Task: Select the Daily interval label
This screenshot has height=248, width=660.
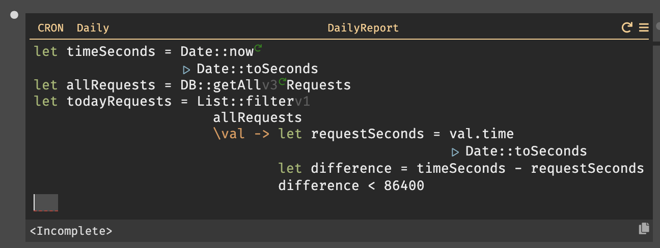Action: (x=93, y=28)
